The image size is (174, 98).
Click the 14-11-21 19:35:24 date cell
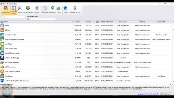107,72
